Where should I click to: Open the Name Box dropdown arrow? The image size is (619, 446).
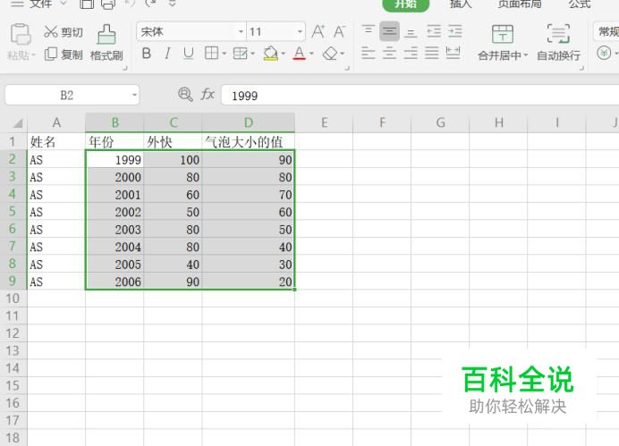pos(134,95)
